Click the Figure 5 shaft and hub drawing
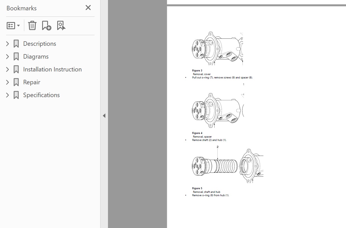Viewport: 346px width, 228px height. coord(227,166)
